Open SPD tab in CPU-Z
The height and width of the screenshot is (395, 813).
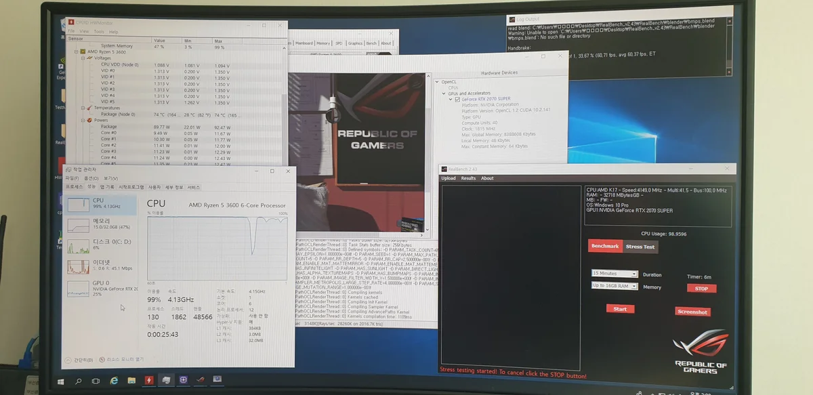(x=339, y=43)
